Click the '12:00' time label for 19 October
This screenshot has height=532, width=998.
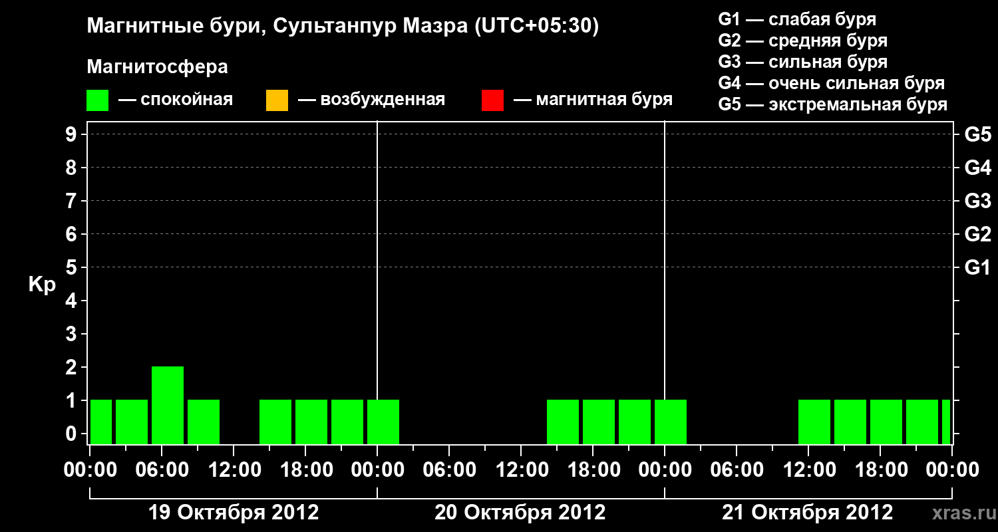click(x=234, y=470)
